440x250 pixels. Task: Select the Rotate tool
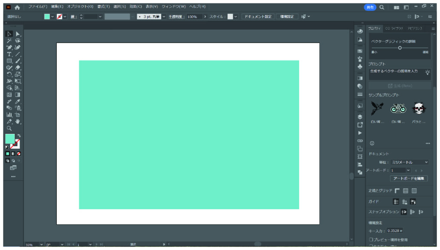tap(9, 75)
